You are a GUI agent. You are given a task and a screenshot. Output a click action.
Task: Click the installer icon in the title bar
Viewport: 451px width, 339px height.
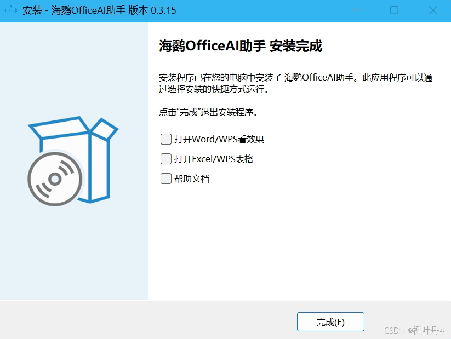click(x=11, y=9)
